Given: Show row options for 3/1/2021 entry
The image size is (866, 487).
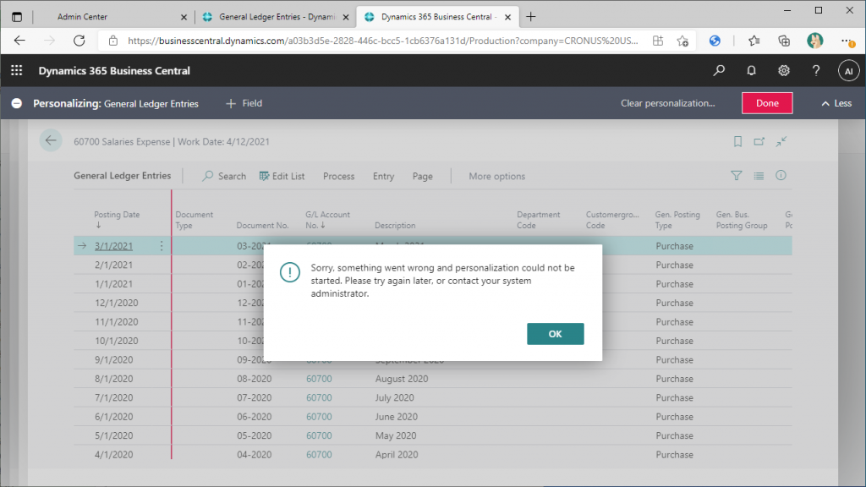Looking at the screenshot, I should pyautogui.click(x=162, y=246).
